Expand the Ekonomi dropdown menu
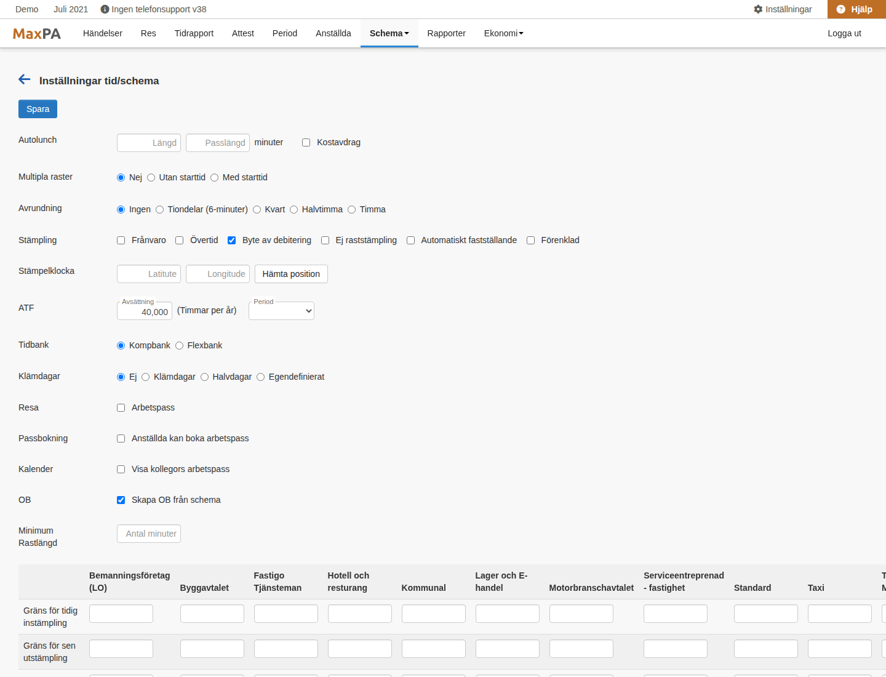The width and height of the screenshot is (886, 677). (504, 33)
